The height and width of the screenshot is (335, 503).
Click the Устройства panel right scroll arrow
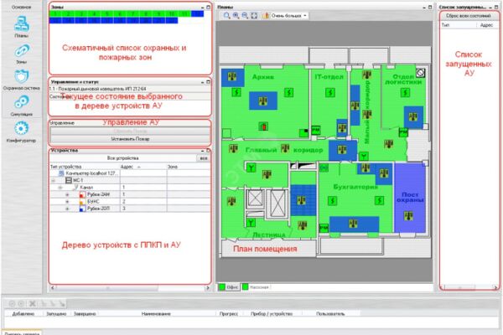point(208,288)
